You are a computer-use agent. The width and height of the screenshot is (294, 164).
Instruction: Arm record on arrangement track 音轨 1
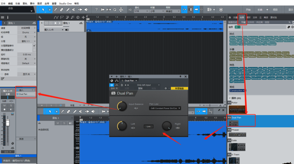point(55,23)
